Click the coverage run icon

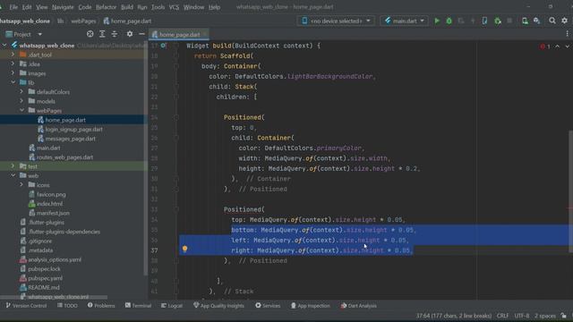pos(461,21)
